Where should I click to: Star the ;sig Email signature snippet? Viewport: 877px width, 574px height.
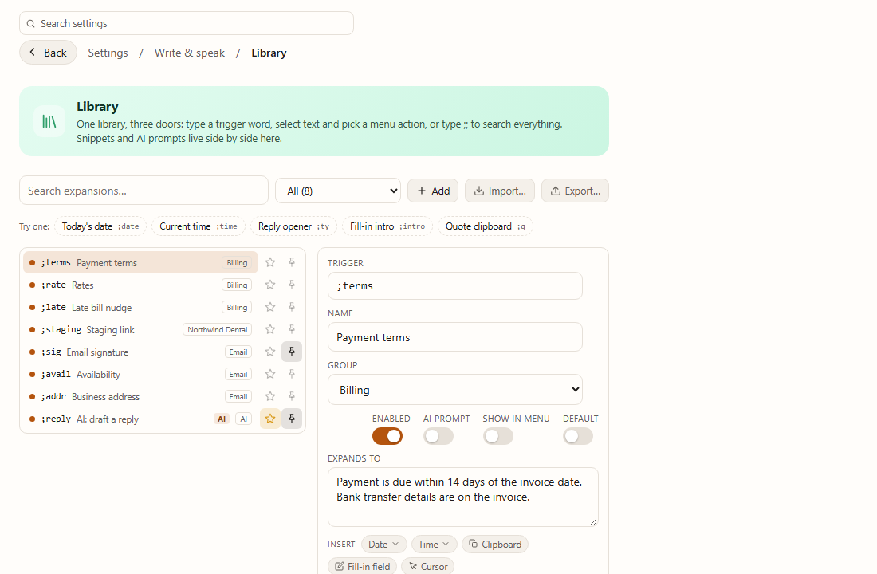[270, 352]
